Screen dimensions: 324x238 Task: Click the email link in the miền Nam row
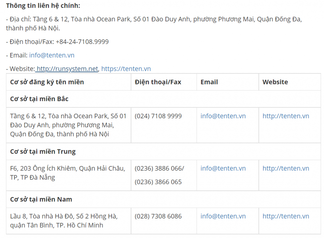tap(223, 216)
